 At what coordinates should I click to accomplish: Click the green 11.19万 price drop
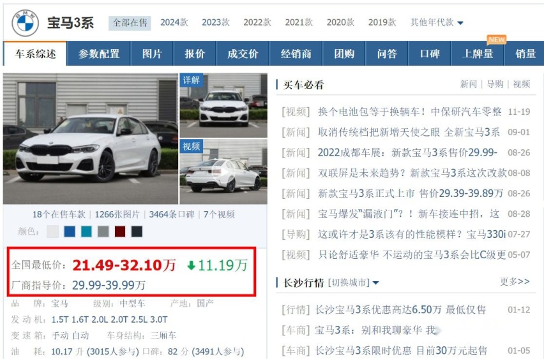(218, 265)
